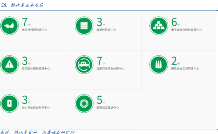The image size is (218, 134).
Task: Click the leaf icon for battery materials center
Action: click(9, 26)
